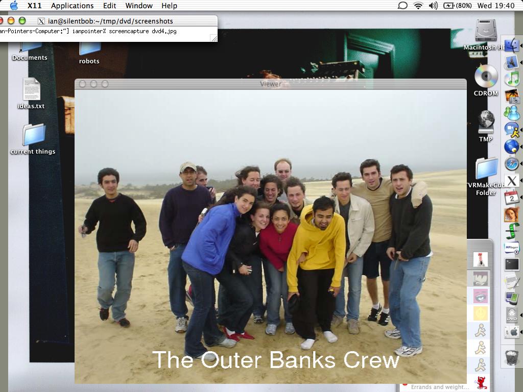The image size is (523, 392).
Task: Open the 'current things' folder
Action: point(33,135)
